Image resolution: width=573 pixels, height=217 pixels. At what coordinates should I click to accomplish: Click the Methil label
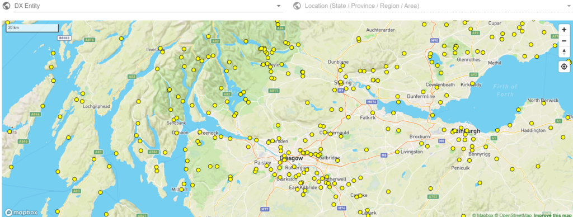coord(495,63)
